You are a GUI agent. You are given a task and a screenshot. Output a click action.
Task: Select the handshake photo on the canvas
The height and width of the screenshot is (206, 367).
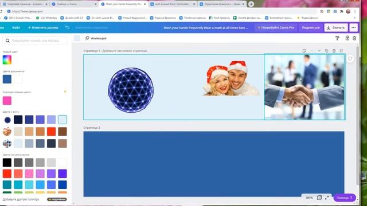click(304, 87)
